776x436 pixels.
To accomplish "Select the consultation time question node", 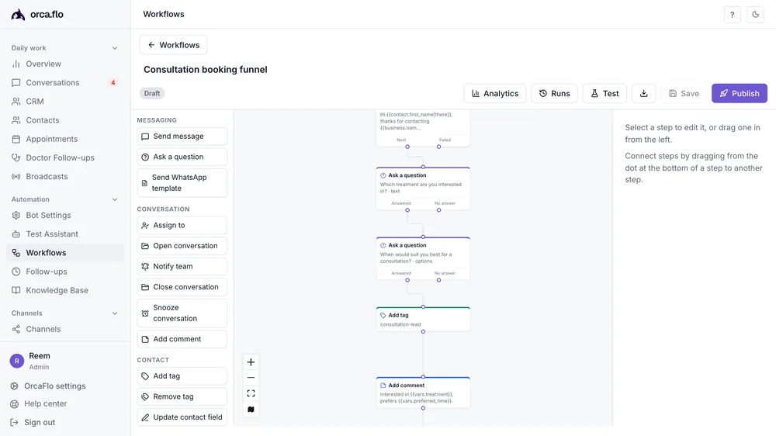I will coord(423,258).
